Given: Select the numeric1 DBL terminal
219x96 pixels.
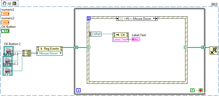Looking at the screenshot, I should coord(5,14).
